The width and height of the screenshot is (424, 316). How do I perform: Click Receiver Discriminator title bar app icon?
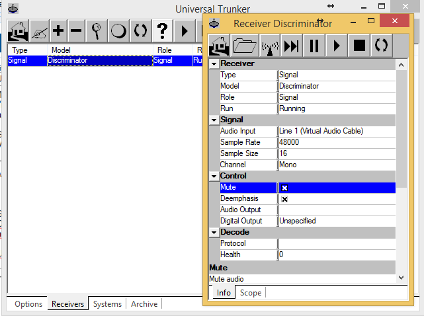214,24
